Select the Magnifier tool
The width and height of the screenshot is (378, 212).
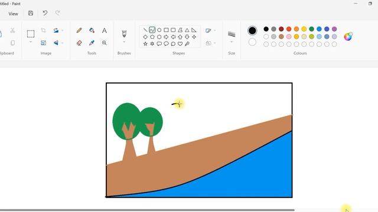pos(105,43)
